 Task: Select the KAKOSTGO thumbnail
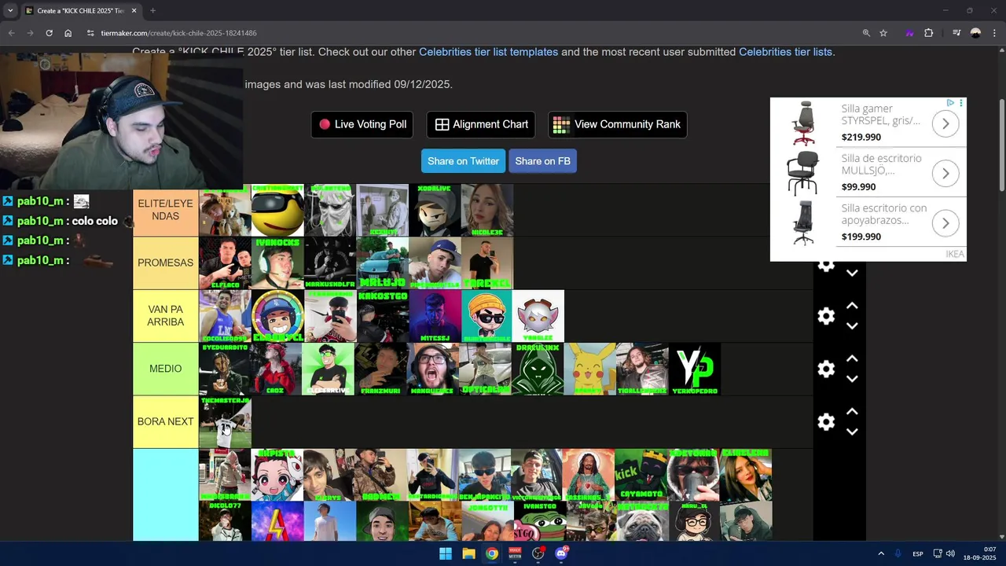pyautogui.click(x=382, y=316)
